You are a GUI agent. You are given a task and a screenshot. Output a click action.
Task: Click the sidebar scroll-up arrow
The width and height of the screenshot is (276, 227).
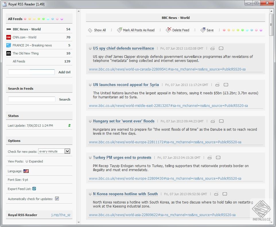[79, 11]
